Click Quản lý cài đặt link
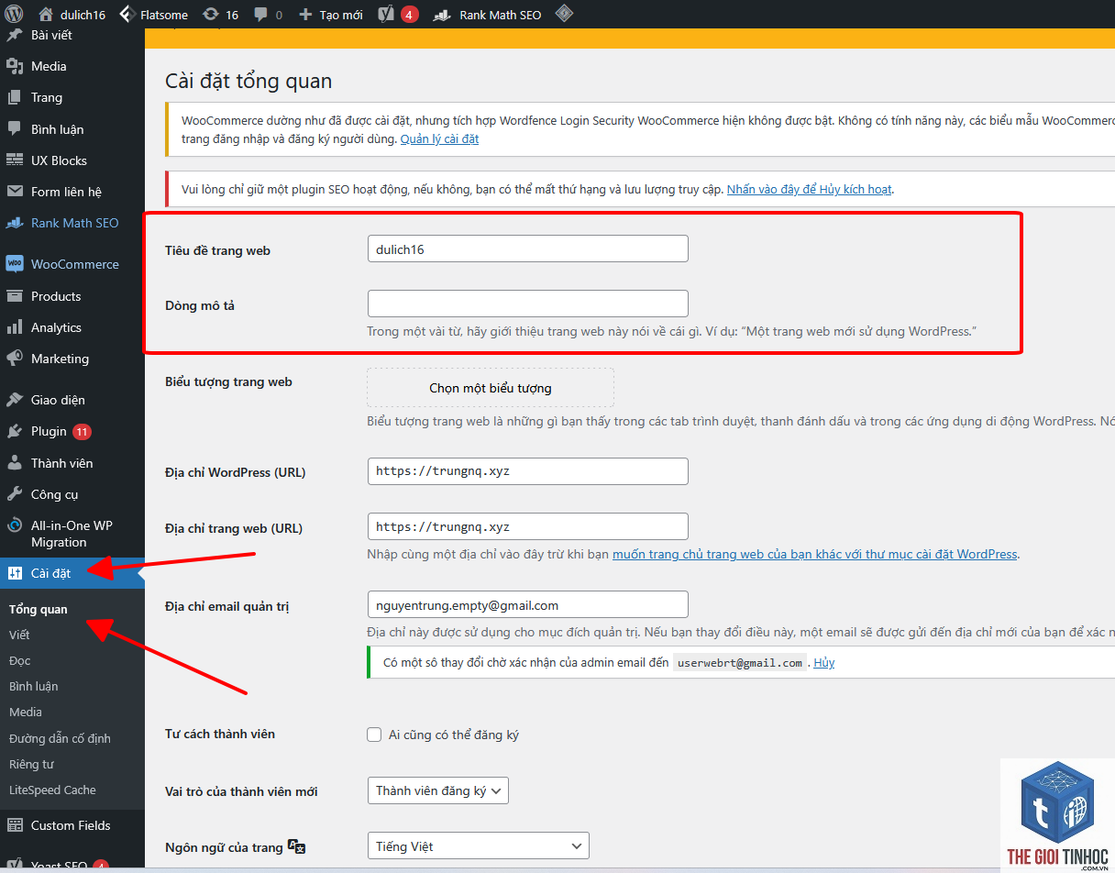The width and height of the screenshot is (1115, 873). pos(439,138)
